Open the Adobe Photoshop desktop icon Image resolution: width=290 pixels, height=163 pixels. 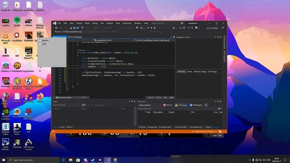(5, 144)
